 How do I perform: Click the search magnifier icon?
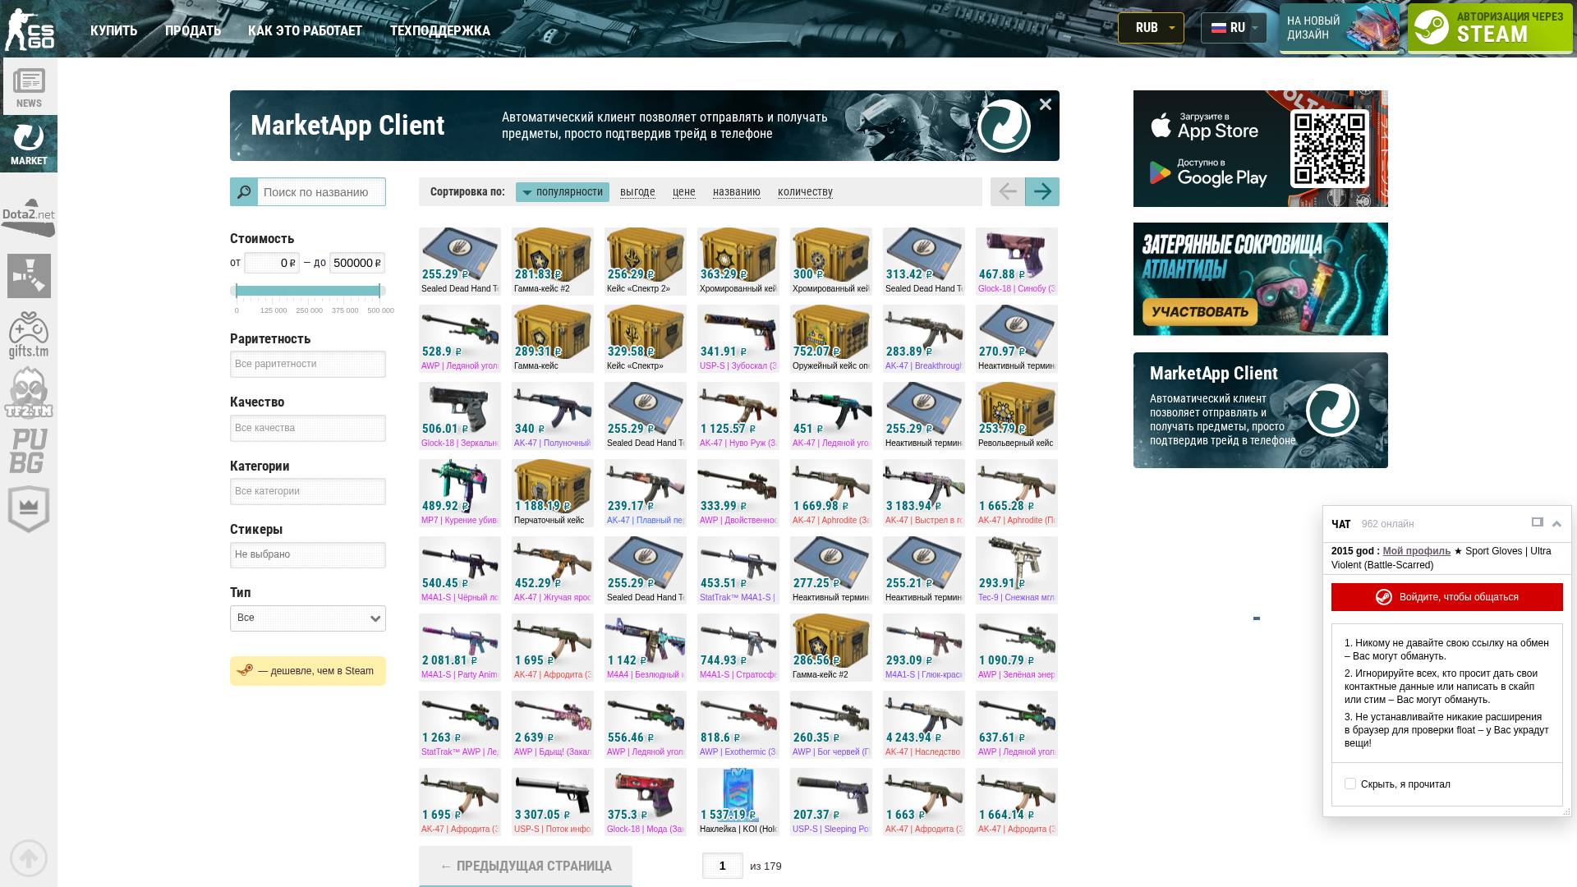pyautogui.click(x=244, y=192)
